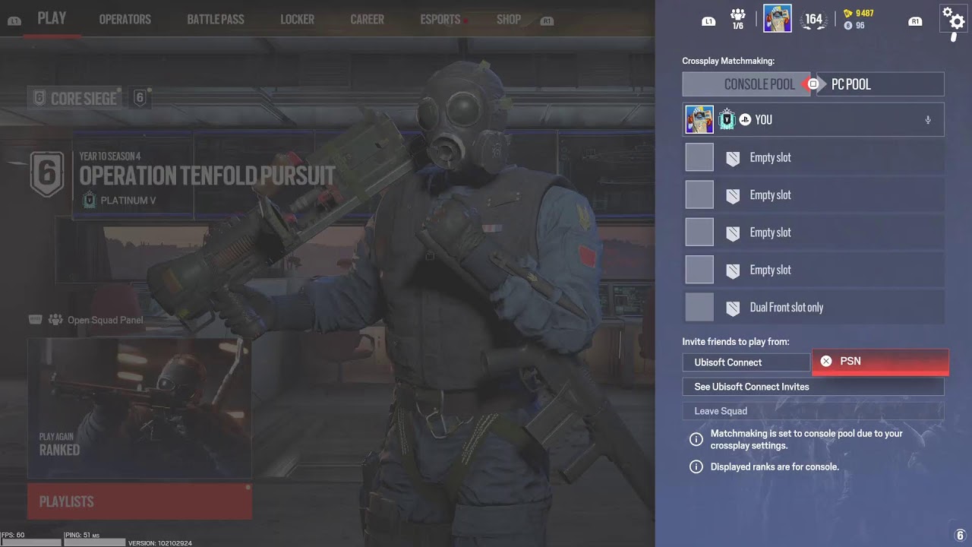Click the squad members 1/6 icon
This screenshot has width=972, height=547.
tap(737, 19)
